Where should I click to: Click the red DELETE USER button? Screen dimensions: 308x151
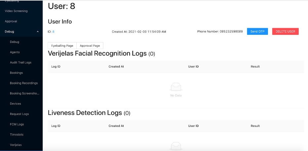pyautogui.click(x=286, y=31)
